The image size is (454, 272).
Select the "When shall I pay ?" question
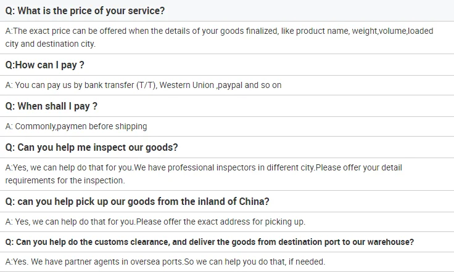(x=51, y=106)
